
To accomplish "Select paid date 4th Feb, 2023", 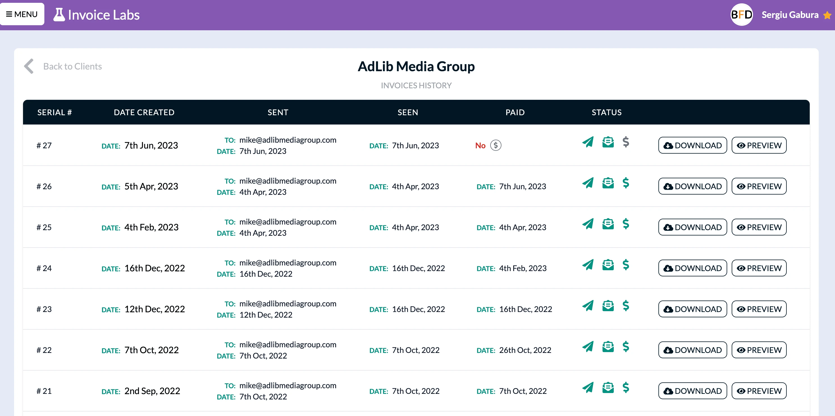I will pyautogui.click(x=523, y=268).
